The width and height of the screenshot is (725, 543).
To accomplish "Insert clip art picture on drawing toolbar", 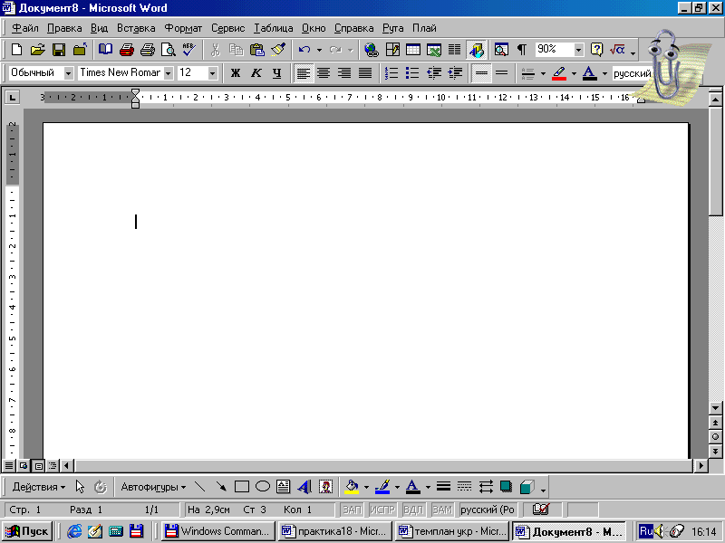I will [325, 487].
